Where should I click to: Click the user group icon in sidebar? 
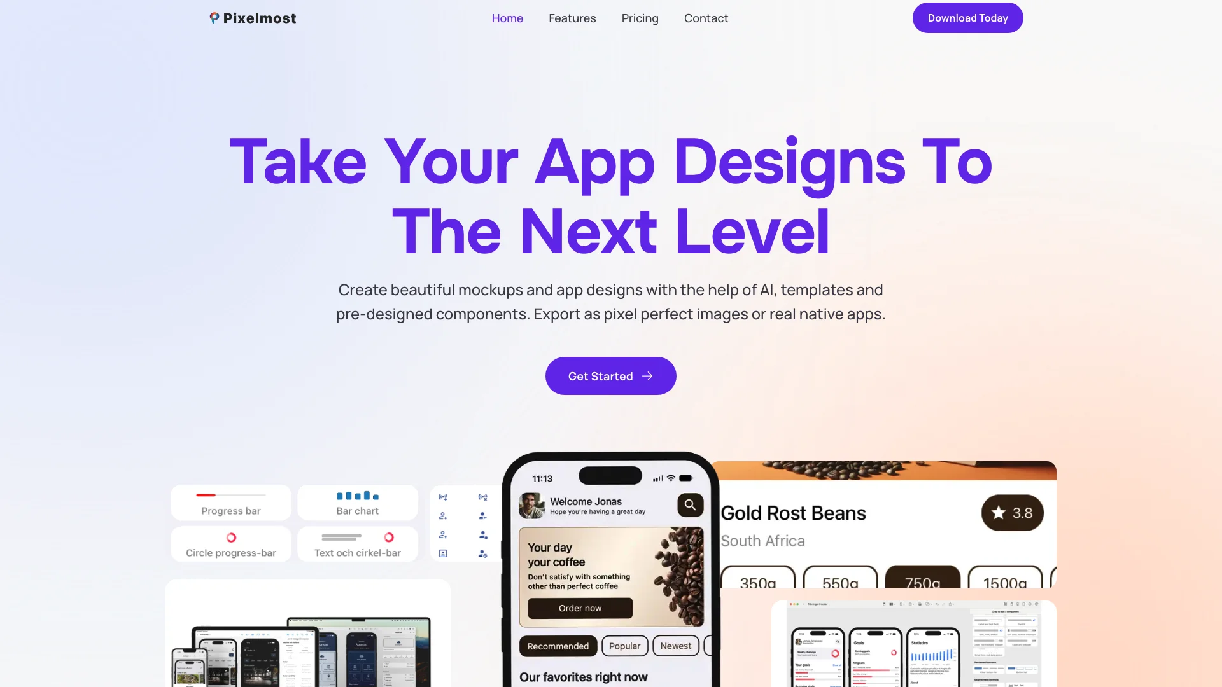482,535
